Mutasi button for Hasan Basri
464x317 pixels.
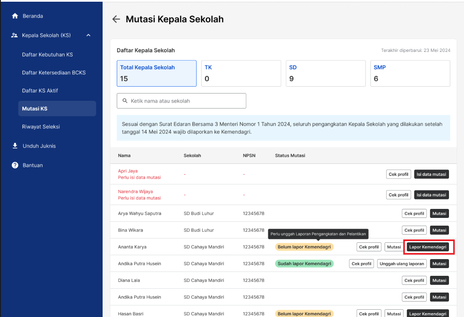point(394,314)
